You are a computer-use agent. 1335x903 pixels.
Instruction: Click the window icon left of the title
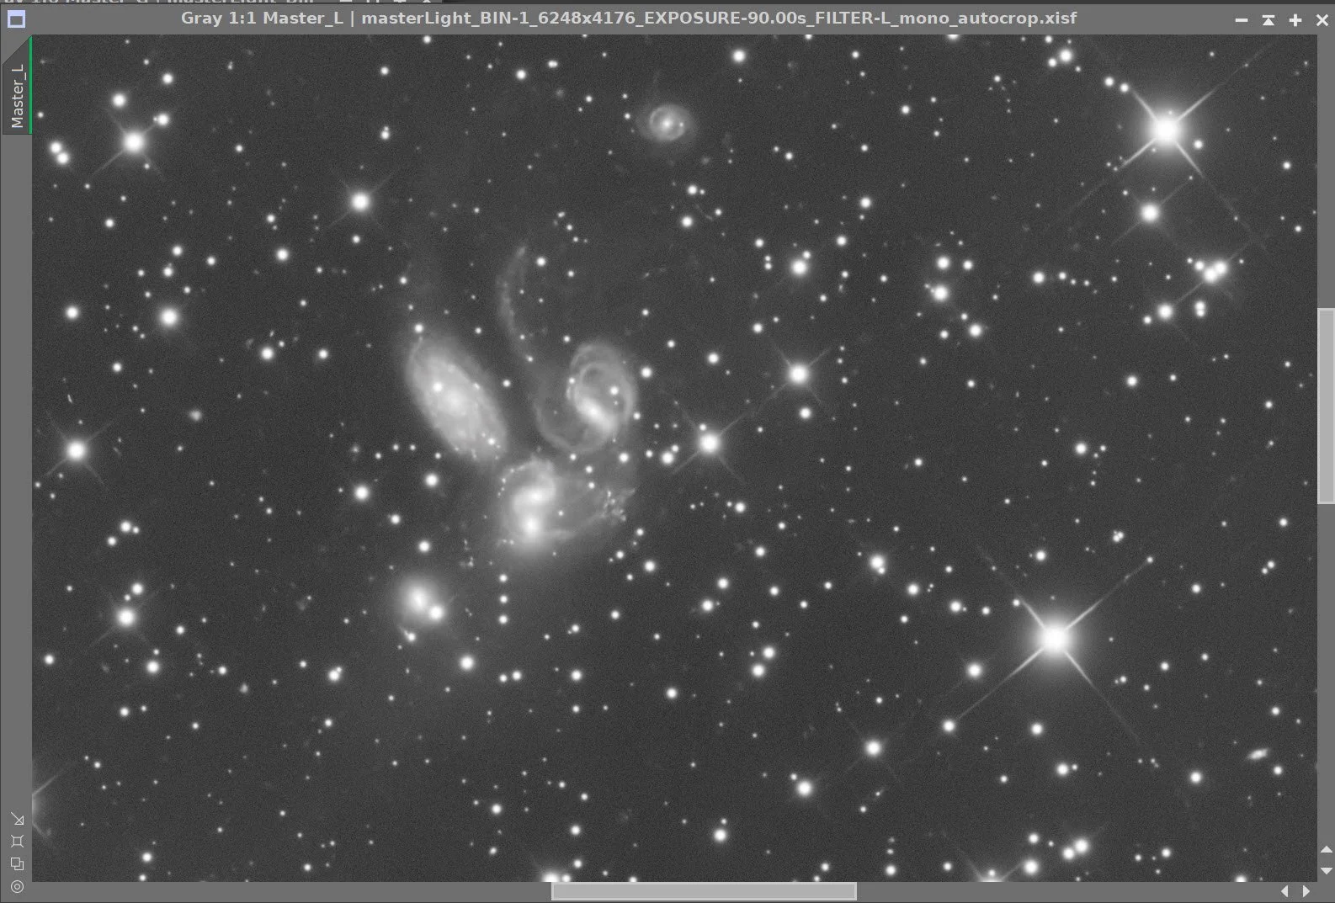(x=16, y=19)
